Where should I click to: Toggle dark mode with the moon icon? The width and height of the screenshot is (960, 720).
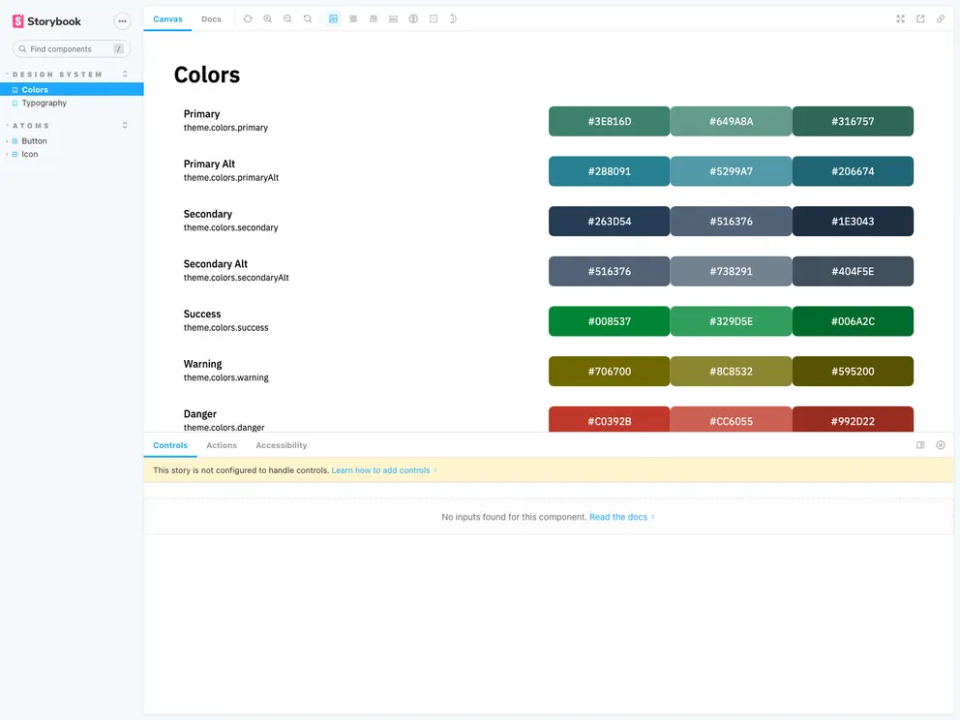coord(453,19)
